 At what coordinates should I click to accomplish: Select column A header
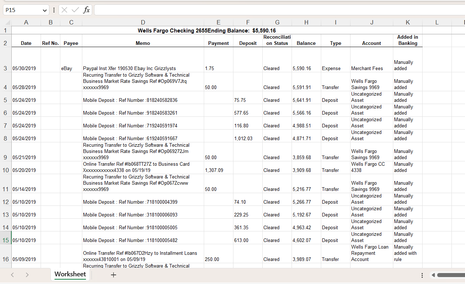26,22
